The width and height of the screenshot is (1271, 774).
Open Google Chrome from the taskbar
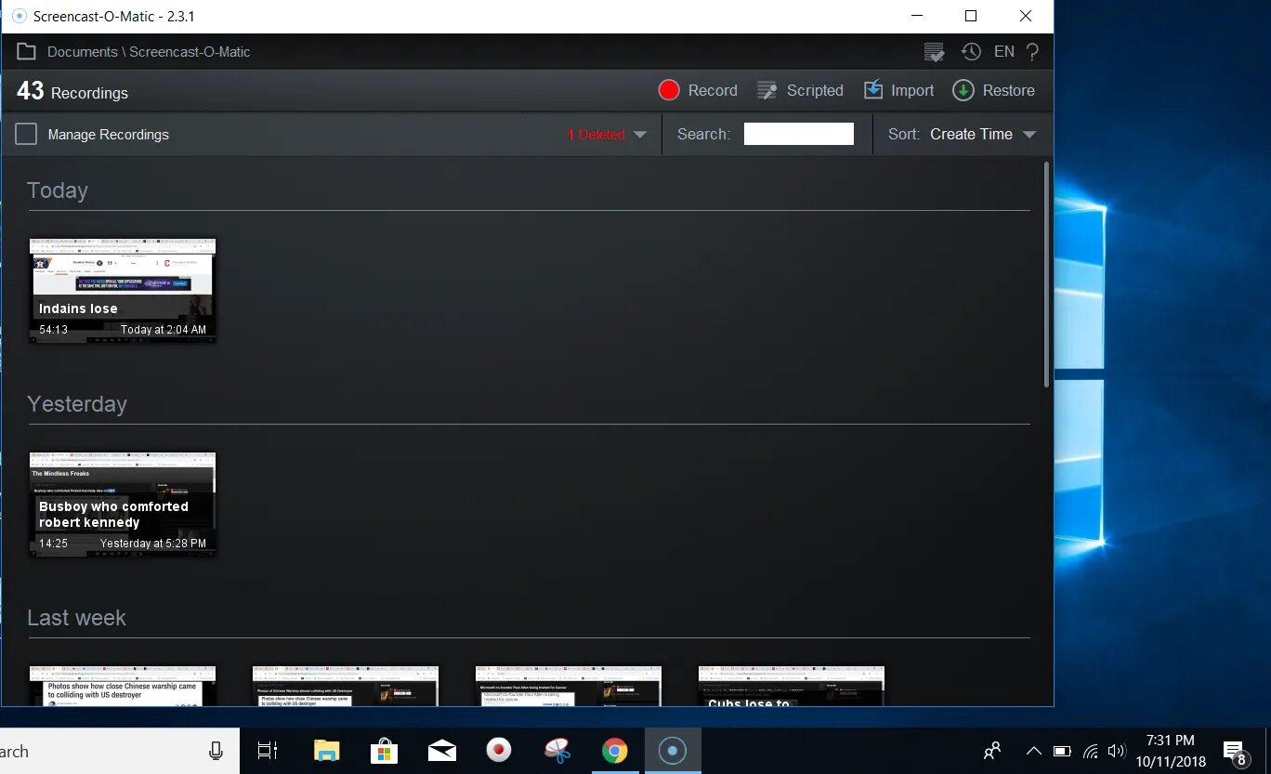pyautogui.click(x=614, y=751)
